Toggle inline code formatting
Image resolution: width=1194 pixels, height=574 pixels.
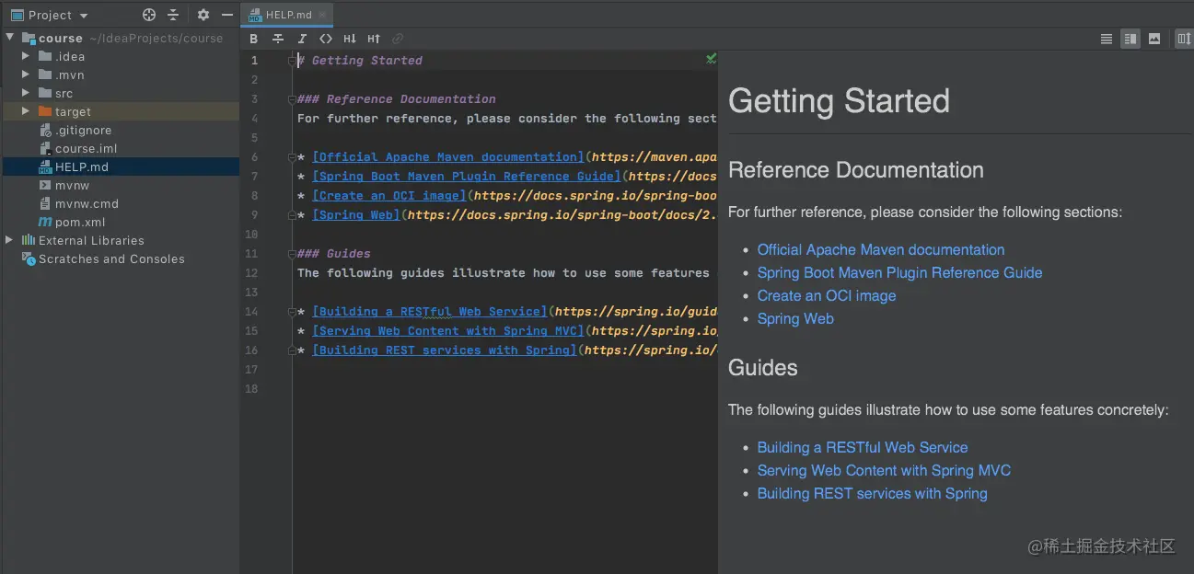click(x=326, y=39)
